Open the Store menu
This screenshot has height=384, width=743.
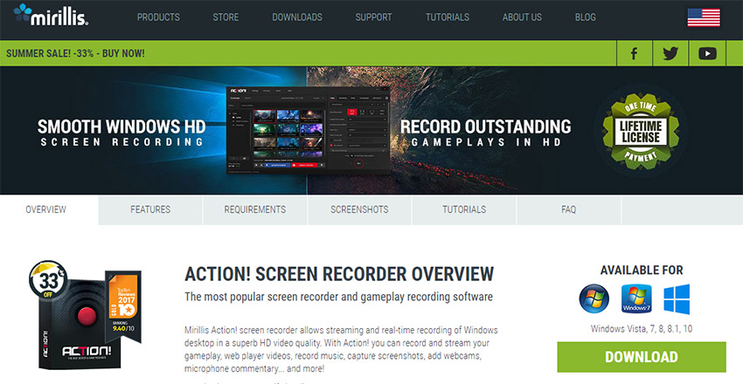[226, 17]
